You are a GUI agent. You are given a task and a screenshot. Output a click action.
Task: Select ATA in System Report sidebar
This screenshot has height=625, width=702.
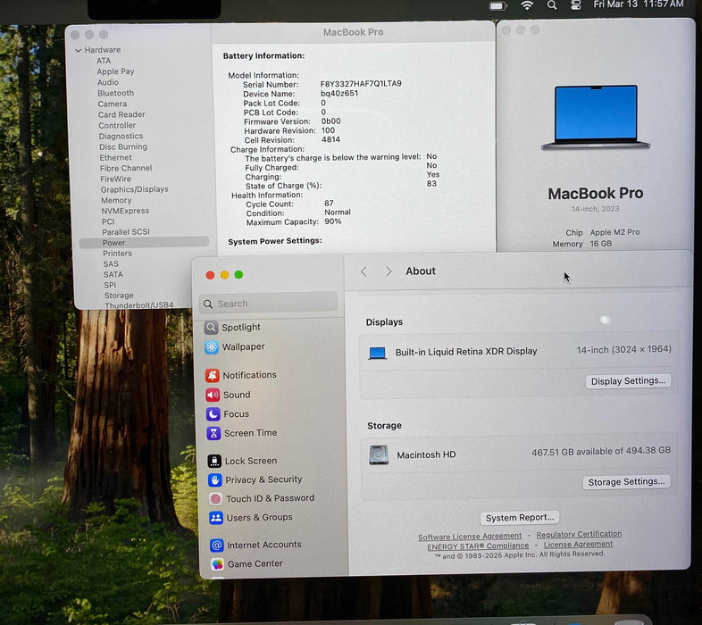tap(104, 61)
